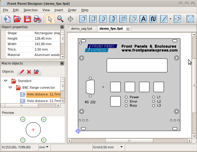The height and width of the screenshot is (152, 197).
Task: Click the Width value 141,90 mm
Action: coord(46,44)
